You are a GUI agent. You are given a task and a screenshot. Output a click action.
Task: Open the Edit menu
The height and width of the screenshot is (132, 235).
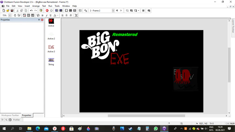(x=14, y=6)
